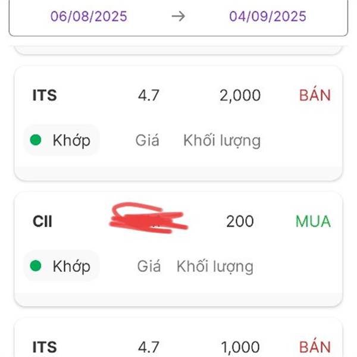Click Khối lượng label in CII order card
The height and width of the screenshot is (357, 357).
[215, 267]
